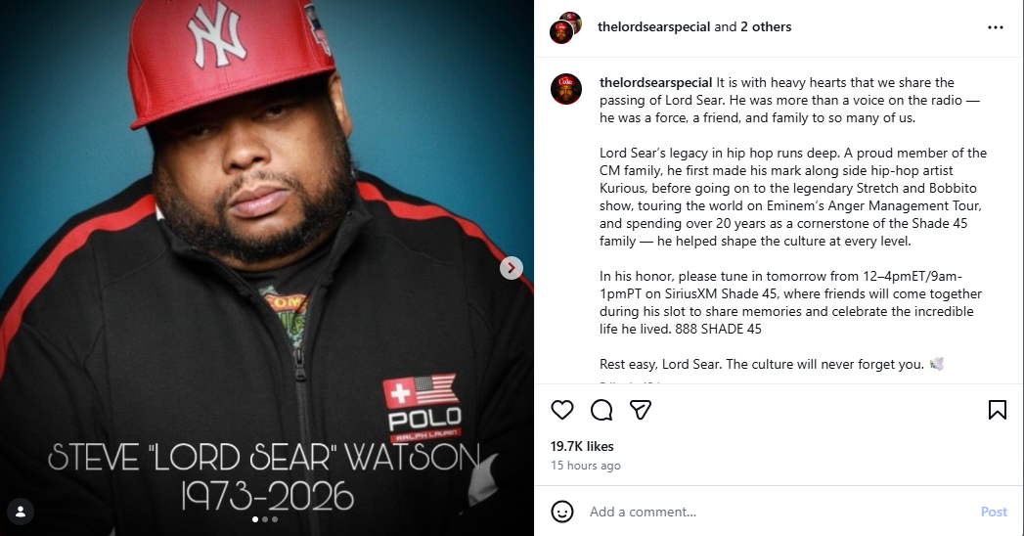View the 2 others collaborators
1024x536 pixels.
[x=766, y=26]
